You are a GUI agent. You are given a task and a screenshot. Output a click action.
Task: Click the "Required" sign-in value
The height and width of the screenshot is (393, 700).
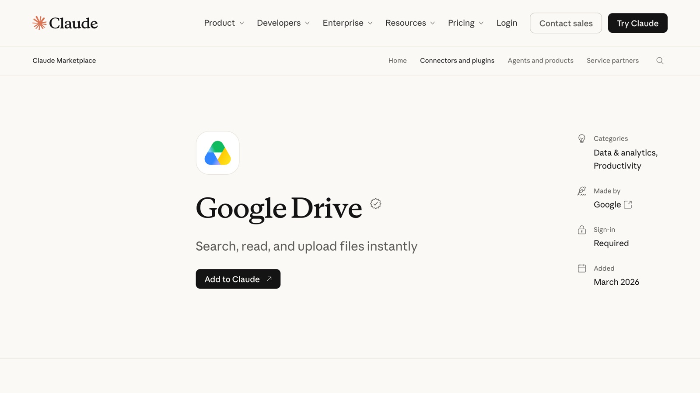(x=611, y=243)
